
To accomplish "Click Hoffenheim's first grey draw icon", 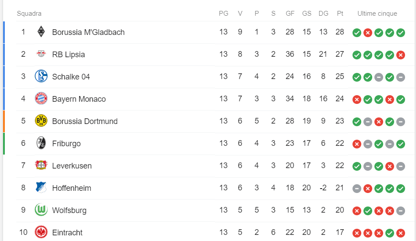I will pyautogui.click(x=357, y=188).
